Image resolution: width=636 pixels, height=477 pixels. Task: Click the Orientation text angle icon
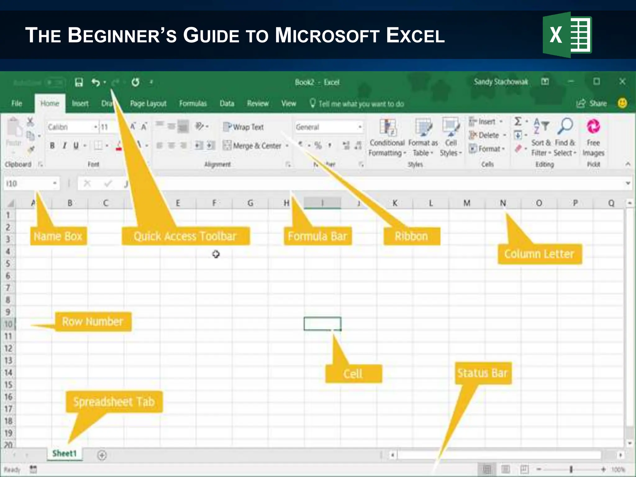(200, 126)
